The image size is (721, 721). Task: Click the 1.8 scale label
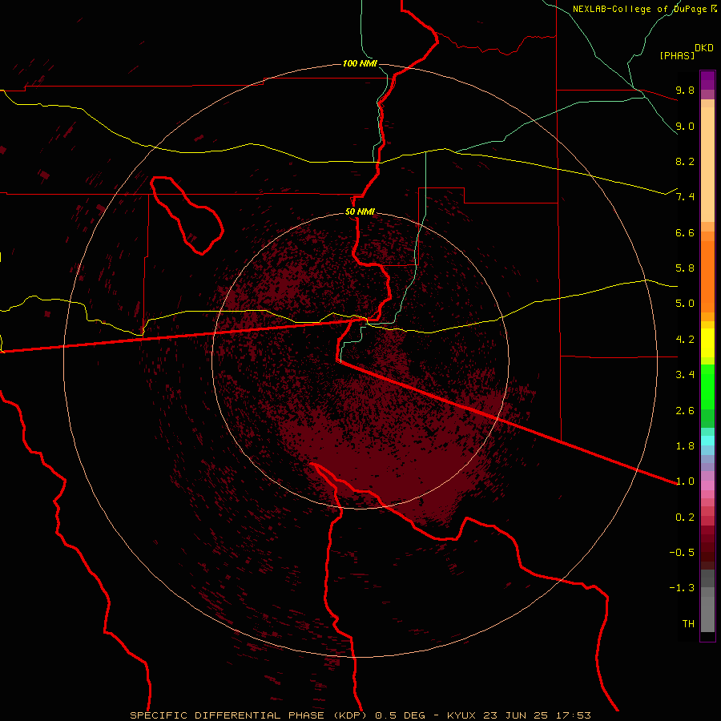685,446
